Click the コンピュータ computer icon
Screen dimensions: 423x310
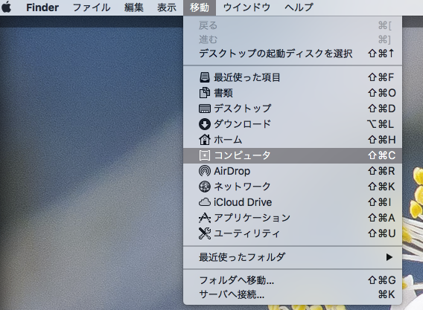click(205, 155)
